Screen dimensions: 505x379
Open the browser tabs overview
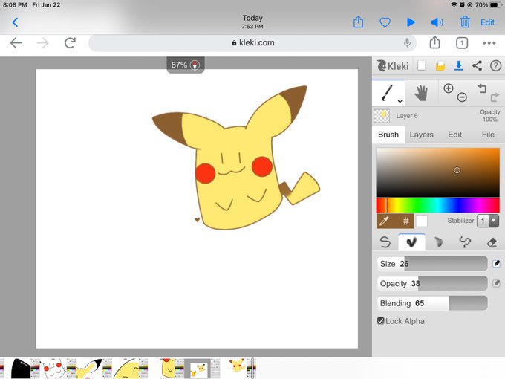click(x=462, y=43)
